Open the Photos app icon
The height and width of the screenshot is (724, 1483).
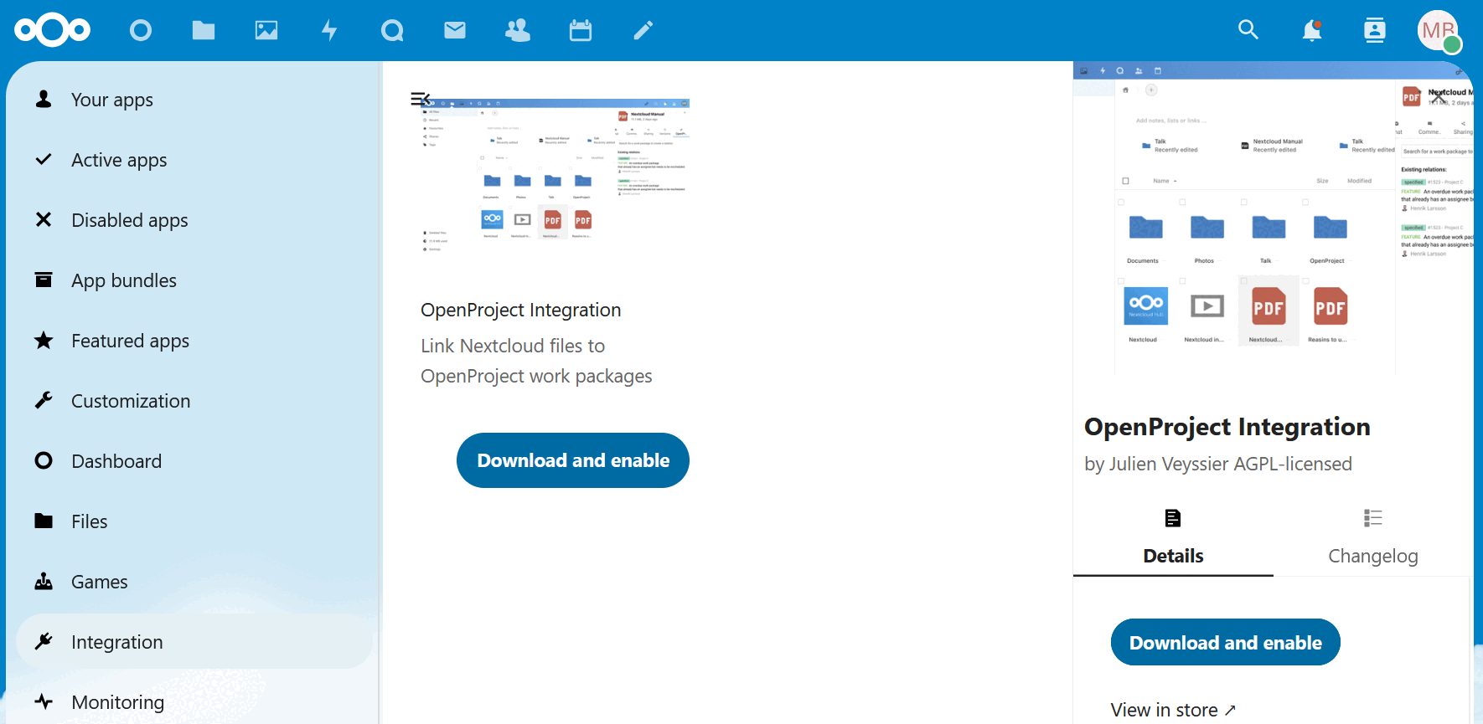pos(266,31)
